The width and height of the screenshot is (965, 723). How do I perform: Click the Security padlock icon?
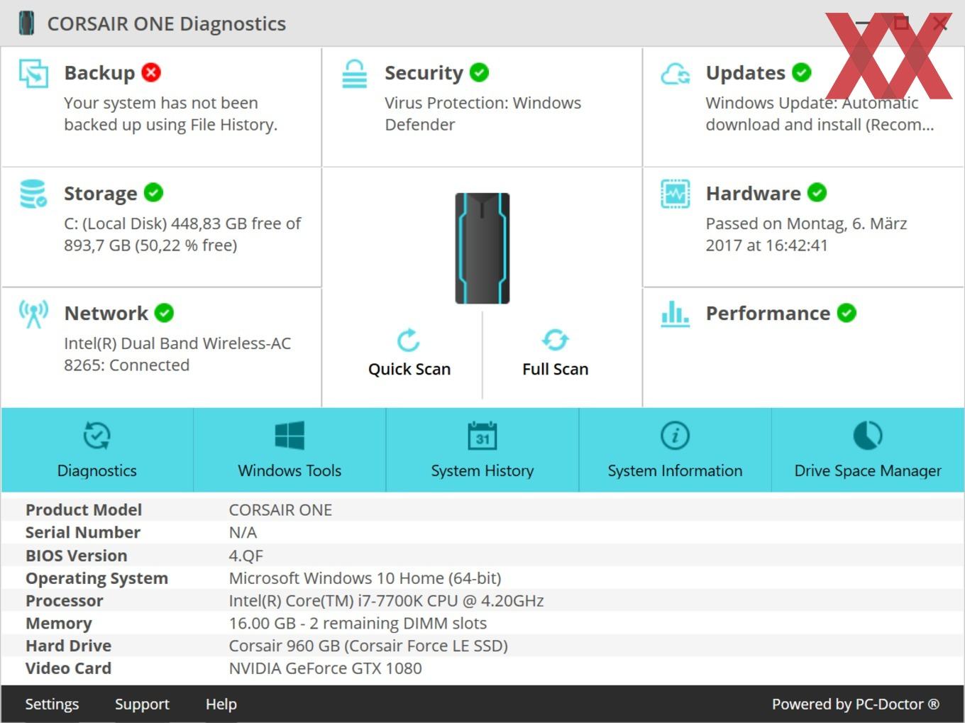coord(354,74)
